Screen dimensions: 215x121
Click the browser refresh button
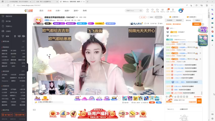click(x=8, y=5)
